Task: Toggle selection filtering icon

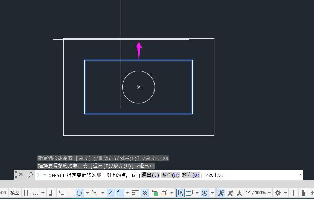Action: pos(190,193)
